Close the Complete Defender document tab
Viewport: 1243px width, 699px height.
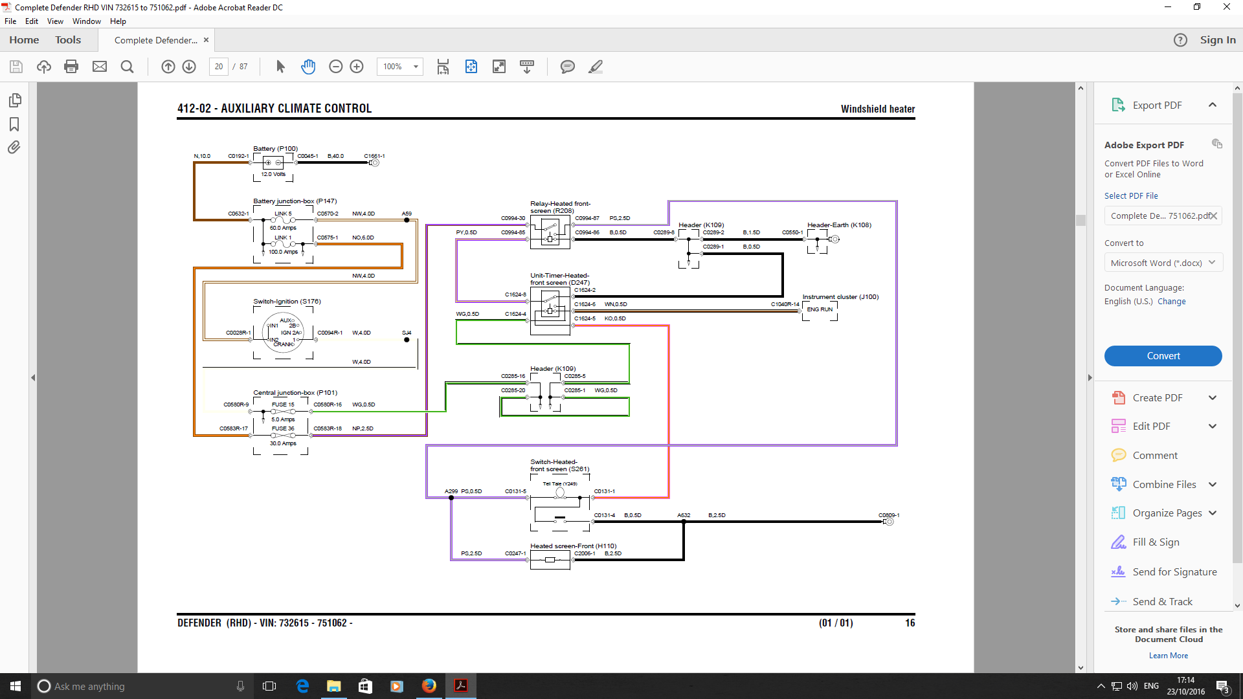[207, 40]
